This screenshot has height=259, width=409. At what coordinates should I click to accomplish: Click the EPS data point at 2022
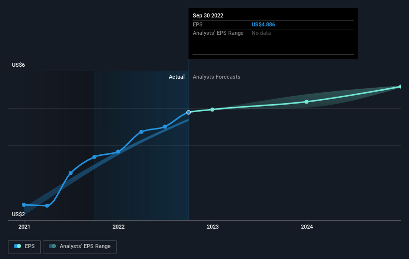(x=118, y=152)
